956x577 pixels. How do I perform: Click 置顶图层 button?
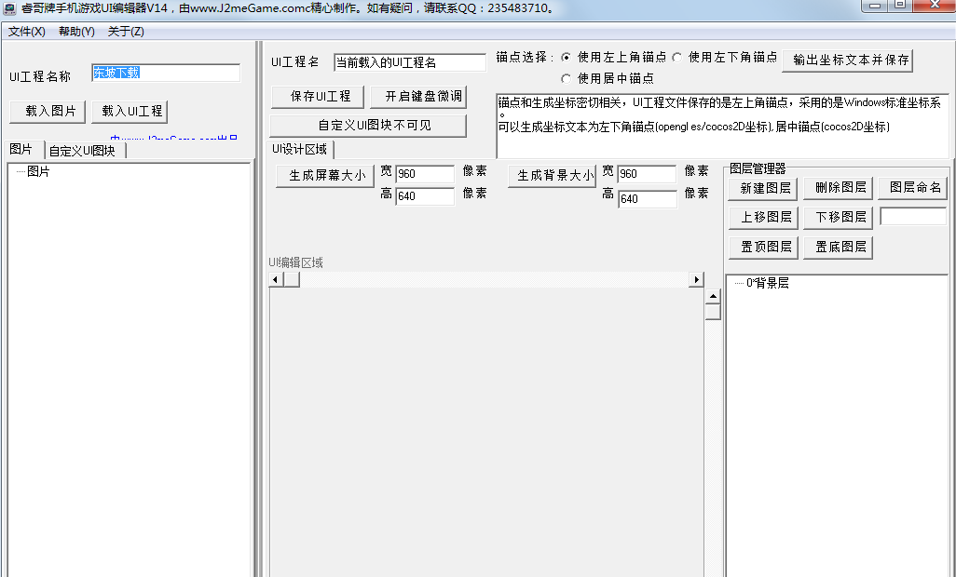[x=763, y=248]
